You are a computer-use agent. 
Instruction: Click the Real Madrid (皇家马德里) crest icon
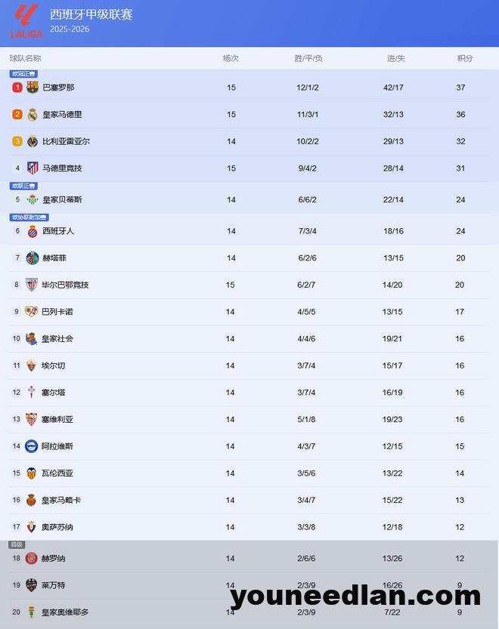pos(33,115)
